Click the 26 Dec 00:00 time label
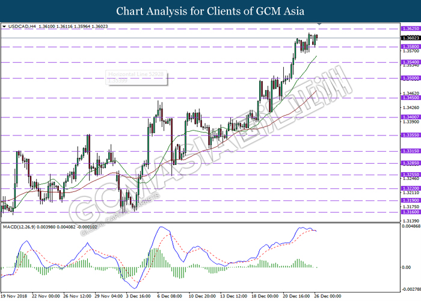Screen dimensions: 421x301 point(328,296)
